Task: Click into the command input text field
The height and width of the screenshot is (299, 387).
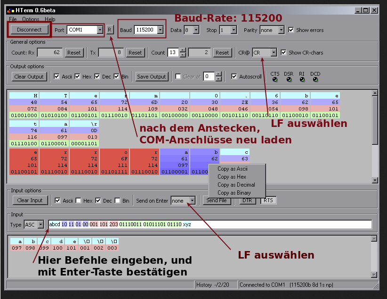Action: tap(282, 224)
